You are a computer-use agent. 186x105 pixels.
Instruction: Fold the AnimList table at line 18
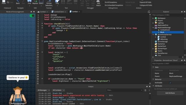[x=42, y=52]
